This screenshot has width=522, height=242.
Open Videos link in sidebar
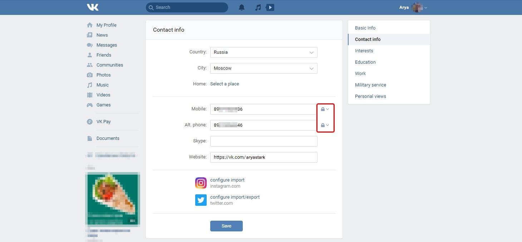103,95
